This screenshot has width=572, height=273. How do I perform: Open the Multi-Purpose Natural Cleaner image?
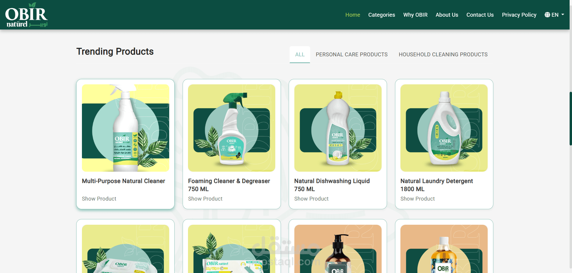click(125, 128)
